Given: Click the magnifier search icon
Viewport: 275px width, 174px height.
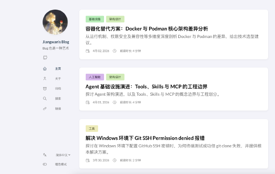Looking at the screenshot, I should [45, 98].
